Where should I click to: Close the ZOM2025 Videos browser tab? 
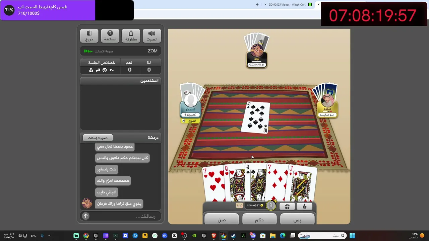(x=265, y=5)
